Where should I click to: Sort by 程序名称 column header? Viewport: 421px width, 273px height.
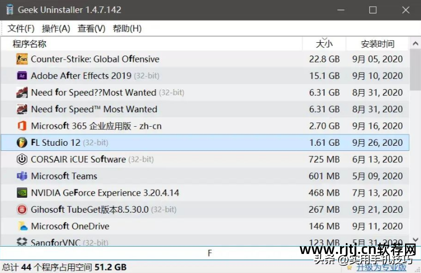(x=151, y=44)
